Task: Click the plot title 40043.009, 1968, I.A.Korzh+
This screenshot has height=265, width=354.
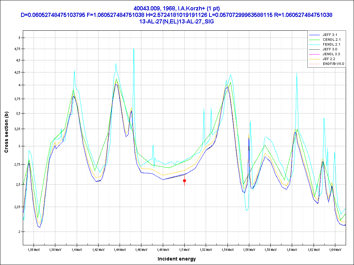Action: [x=177, y=8]
